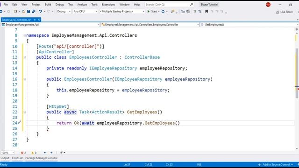Open the Project menu
299x168 pixels.
[36, 4]
